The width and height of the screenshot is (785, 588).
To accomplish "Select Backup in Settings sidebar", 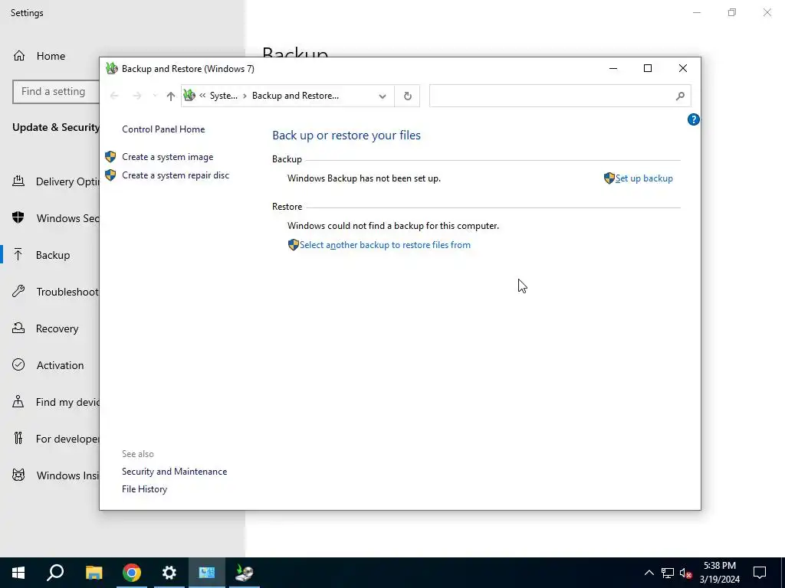I will pos(50,255).
